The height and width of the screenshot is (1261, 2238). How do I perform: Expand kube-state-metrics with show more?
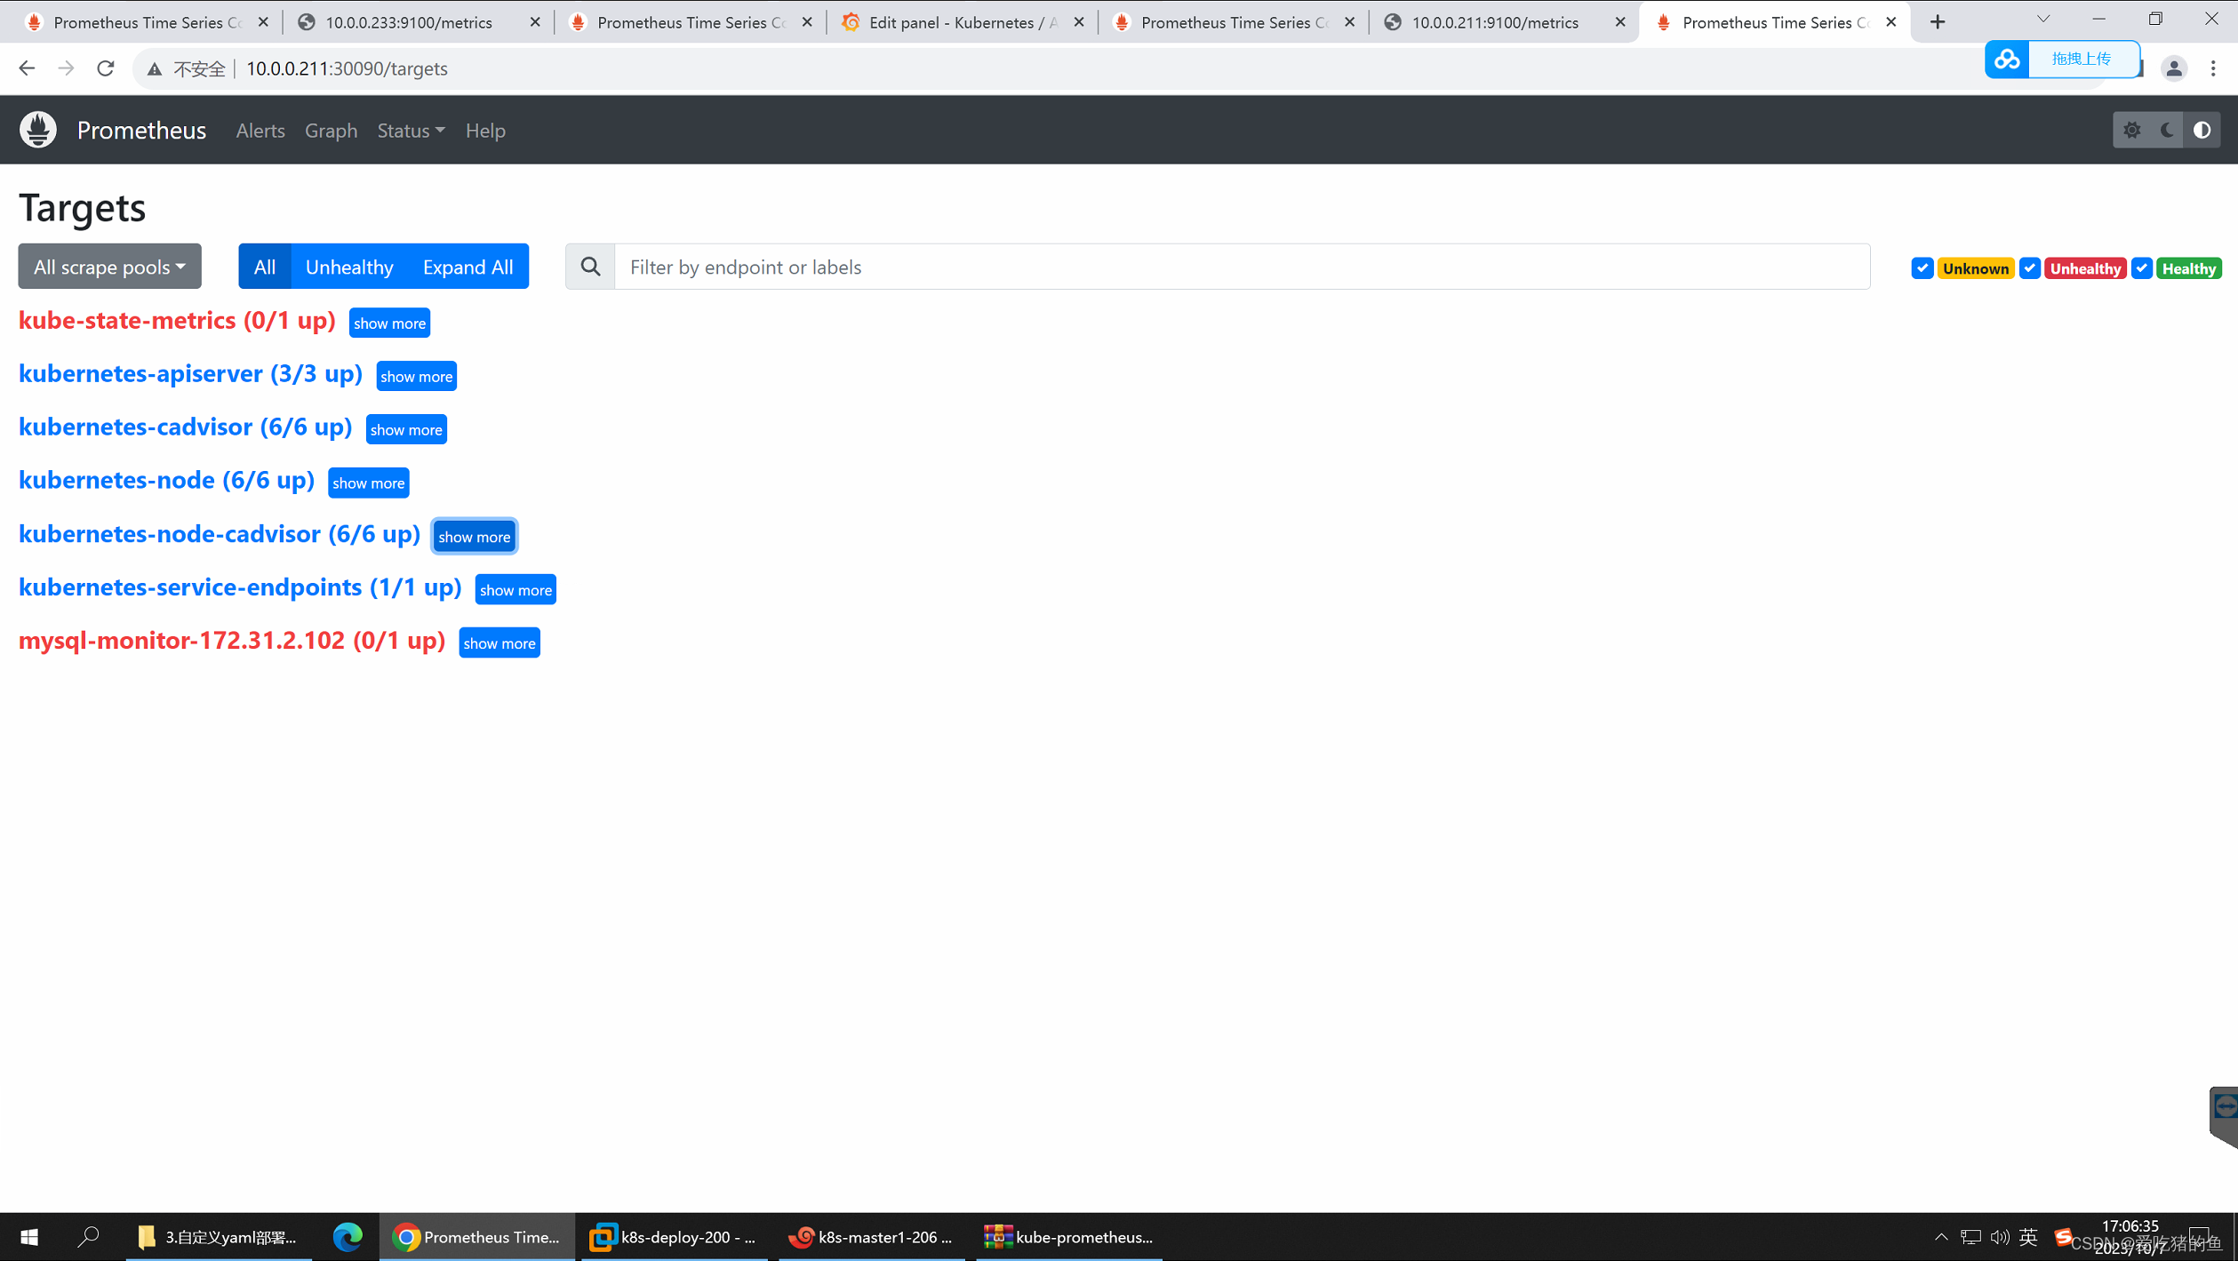pyautogui.click(x=389, y=323)
